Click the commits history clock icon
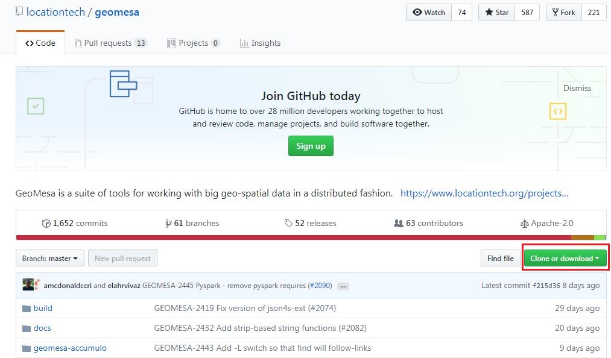The width and height of the screenshot is (611, 358). (46, 224)
